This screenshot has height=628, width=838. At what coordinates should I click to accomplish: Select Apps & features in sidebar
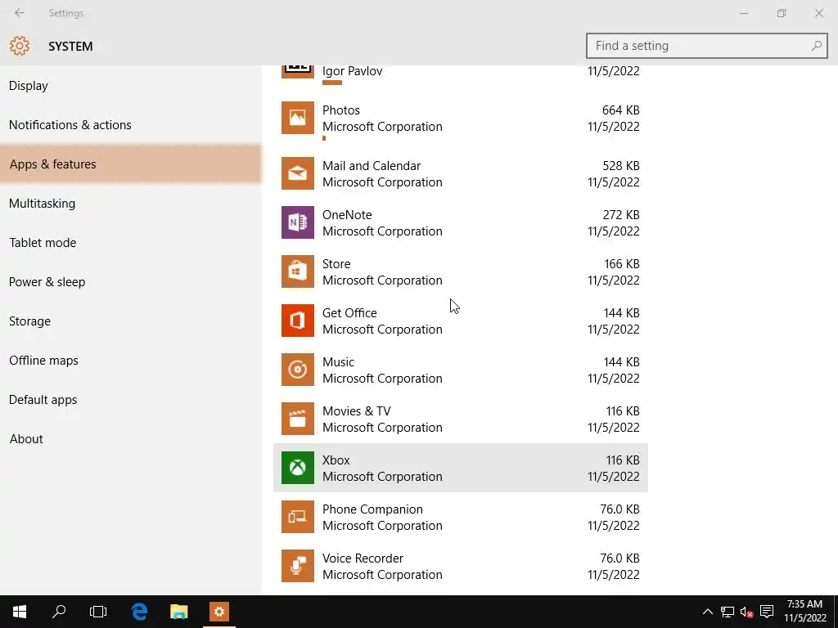[131, 164]
